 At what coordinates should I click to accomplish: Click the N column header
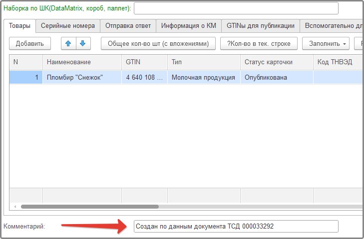26,62
